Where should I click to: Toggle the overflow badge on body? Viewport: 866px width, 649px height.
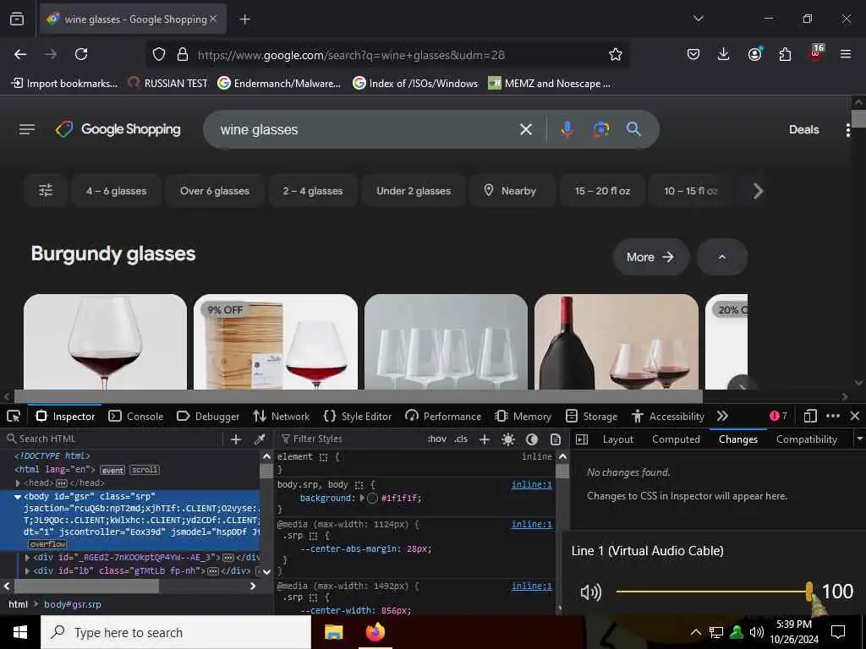point(47,544)
